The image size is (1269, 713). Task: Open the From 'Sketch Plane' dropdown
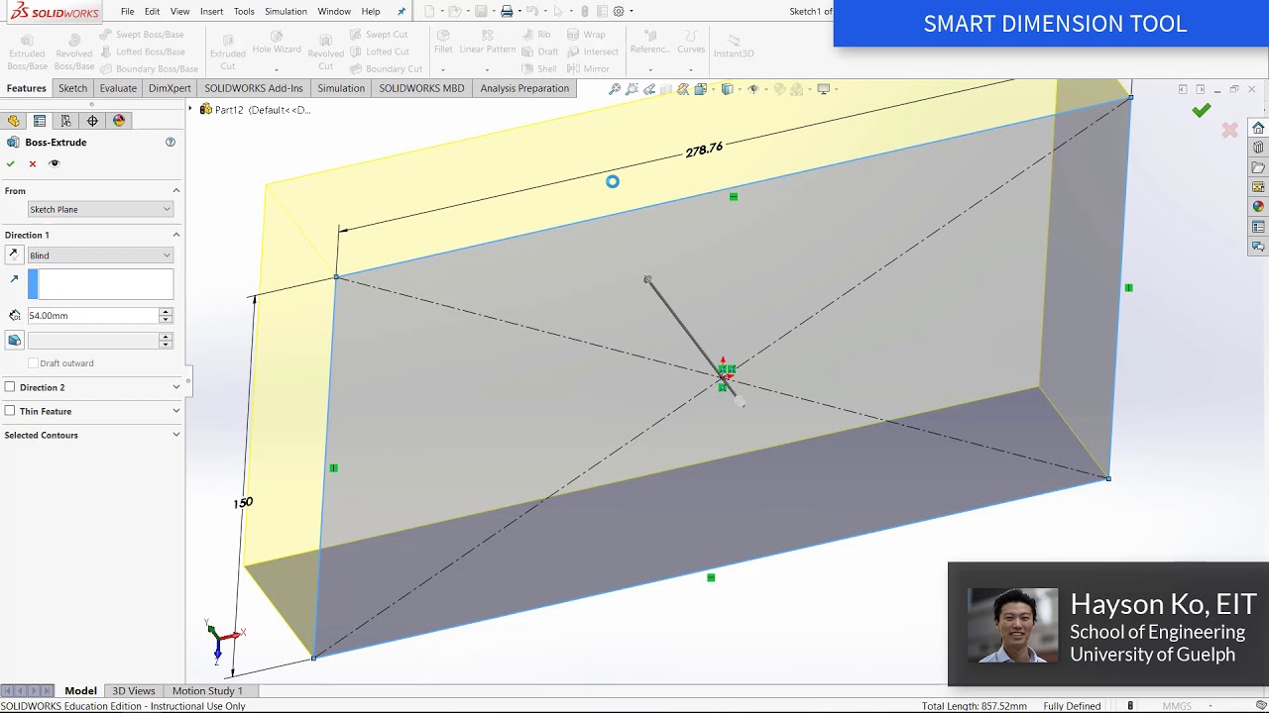click(100, 209)
